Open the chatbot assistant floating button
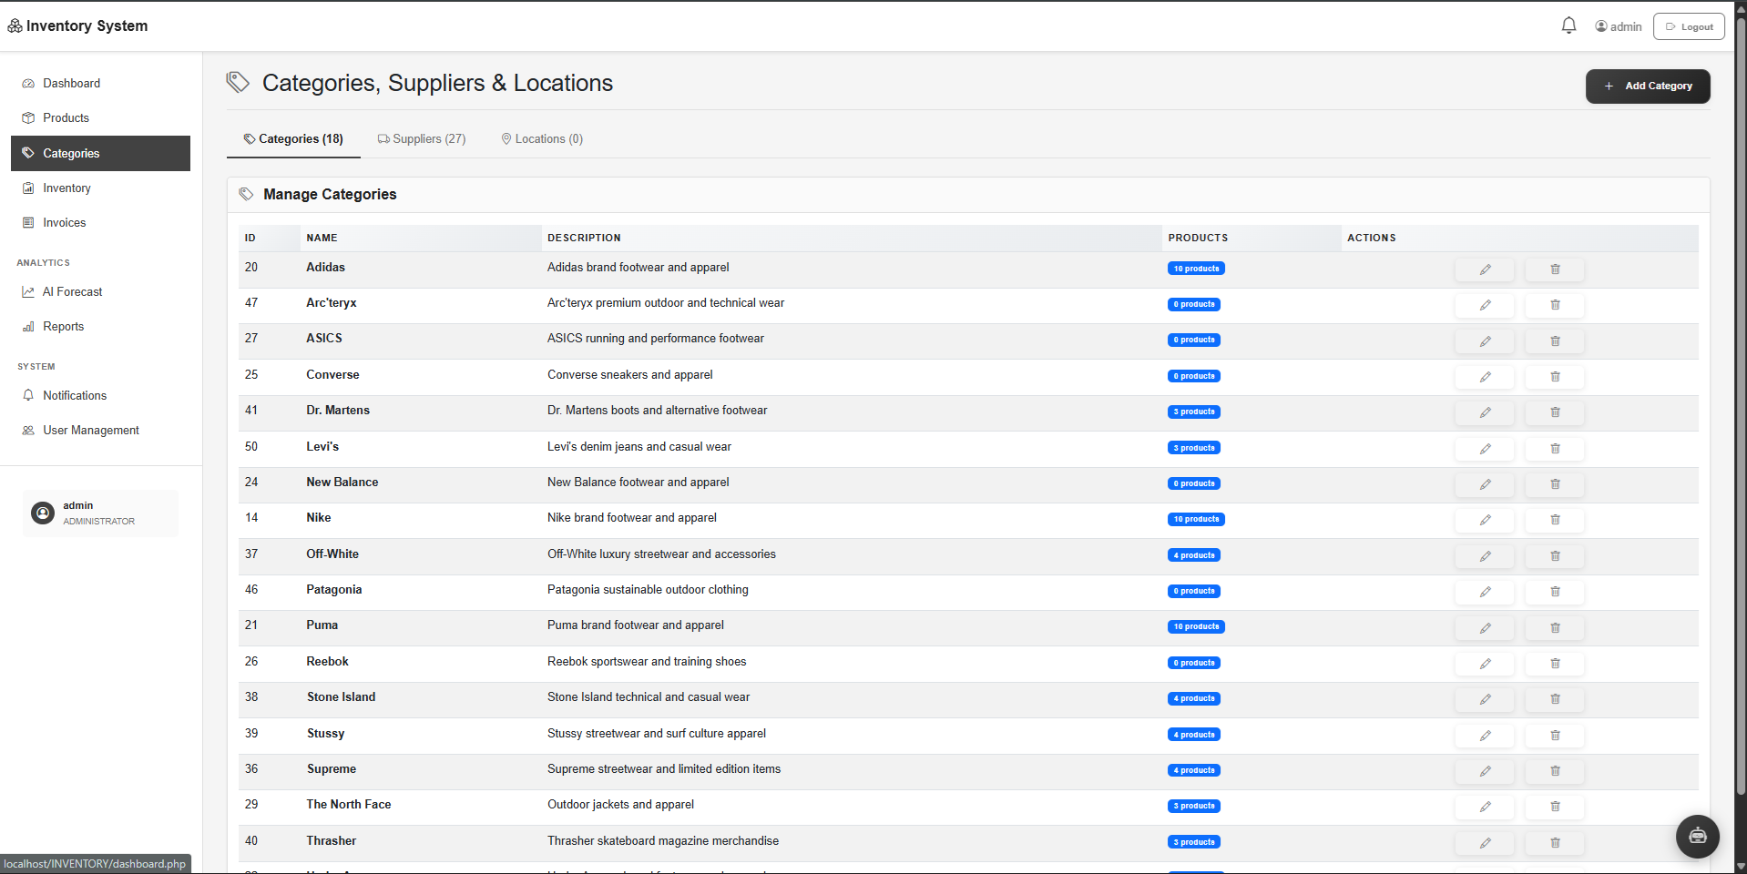1747x874 pixels. 1696,836
